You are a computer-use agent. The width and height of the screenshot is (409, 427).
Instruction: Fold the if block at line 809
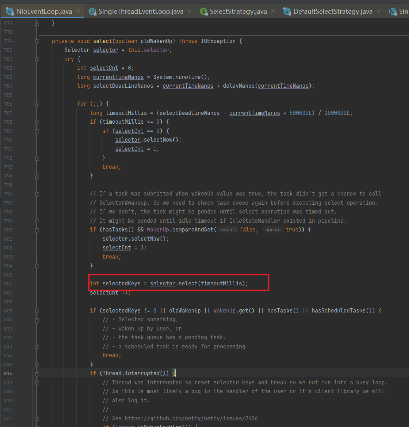[37, 311]
